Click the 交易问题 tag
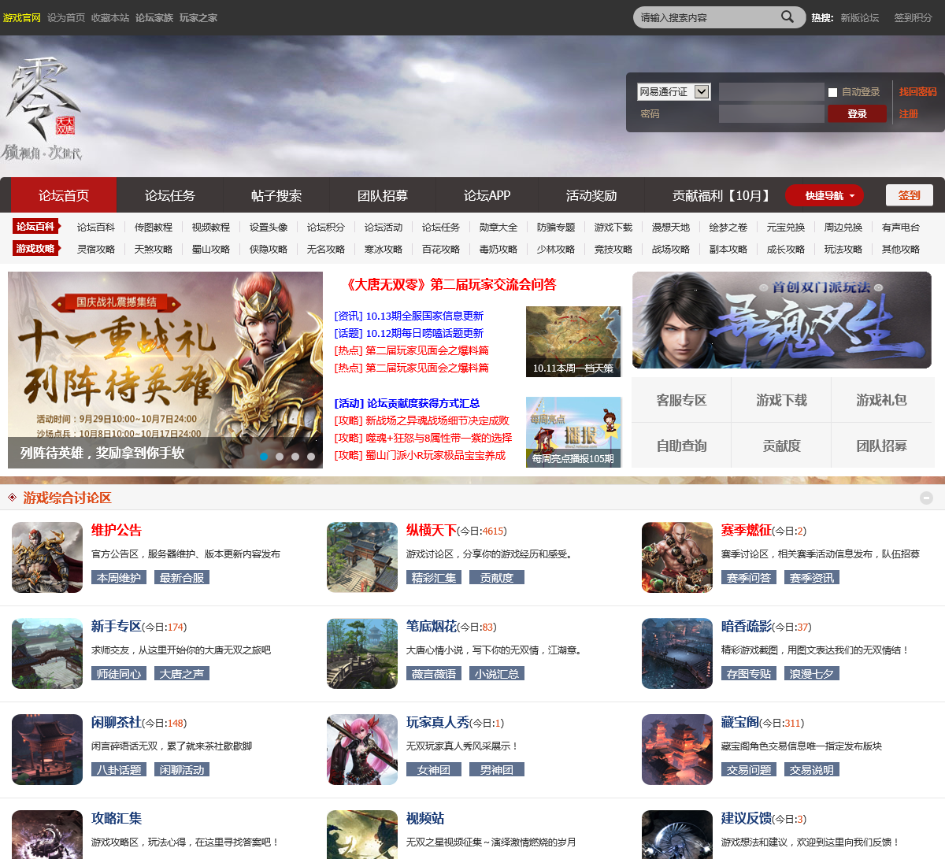 tap(749, 770)
